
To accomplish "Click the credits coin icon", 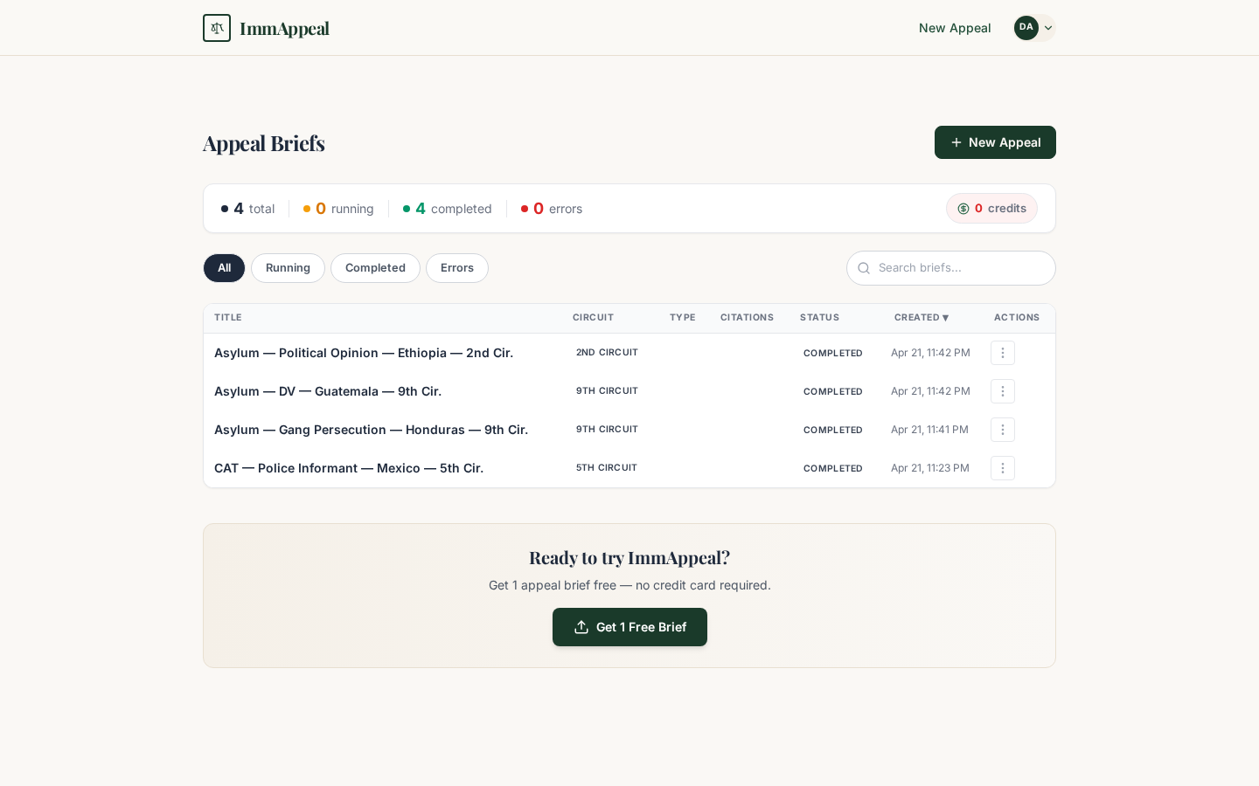I will pos(963,209).
